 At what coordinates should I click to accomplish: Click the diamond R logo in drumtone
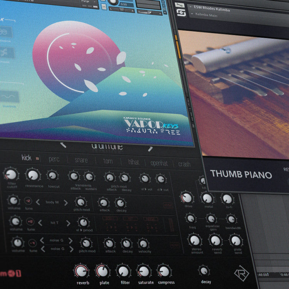242,273
